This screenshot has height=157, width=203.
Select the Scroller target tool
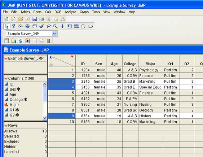[27, 26]
